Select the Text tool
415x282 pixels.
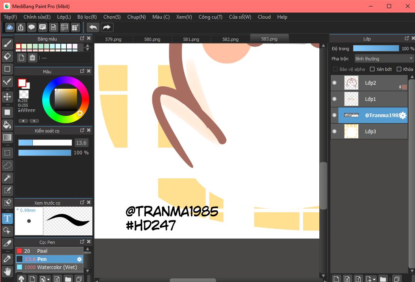tap(7, 218)
